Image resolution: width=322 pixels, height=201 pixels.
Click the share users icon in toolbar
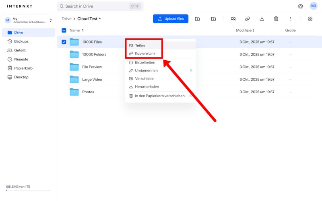coord(233,19)
